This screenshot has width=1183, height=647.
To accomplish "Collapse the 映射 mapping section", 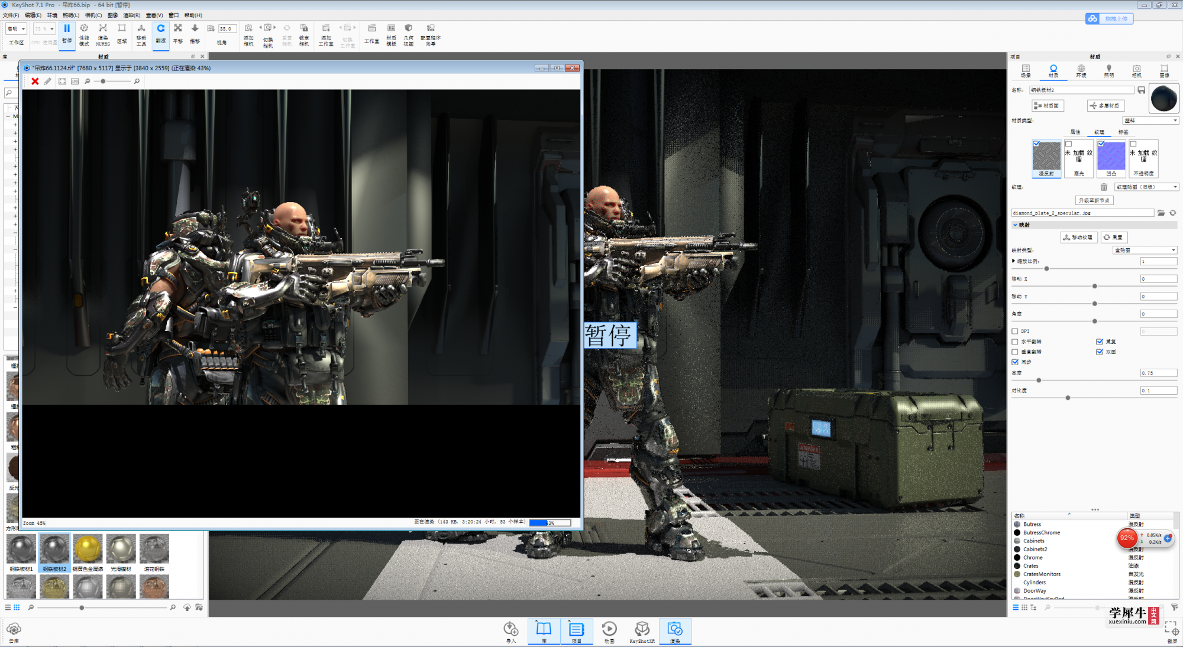I will coord(1016,225).
